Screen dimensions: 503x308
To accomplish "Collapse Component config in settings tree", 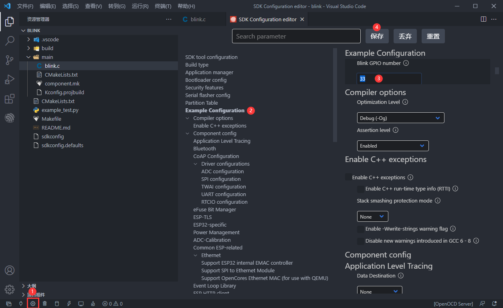I will pyautogui.click(x=187, y=134).
